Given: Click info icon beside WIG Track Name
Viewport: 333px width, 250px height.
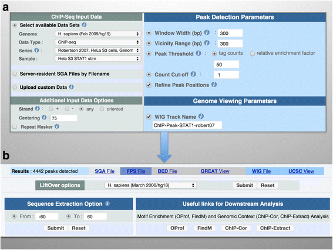Looking at the screenshot, I should point(201,116).
